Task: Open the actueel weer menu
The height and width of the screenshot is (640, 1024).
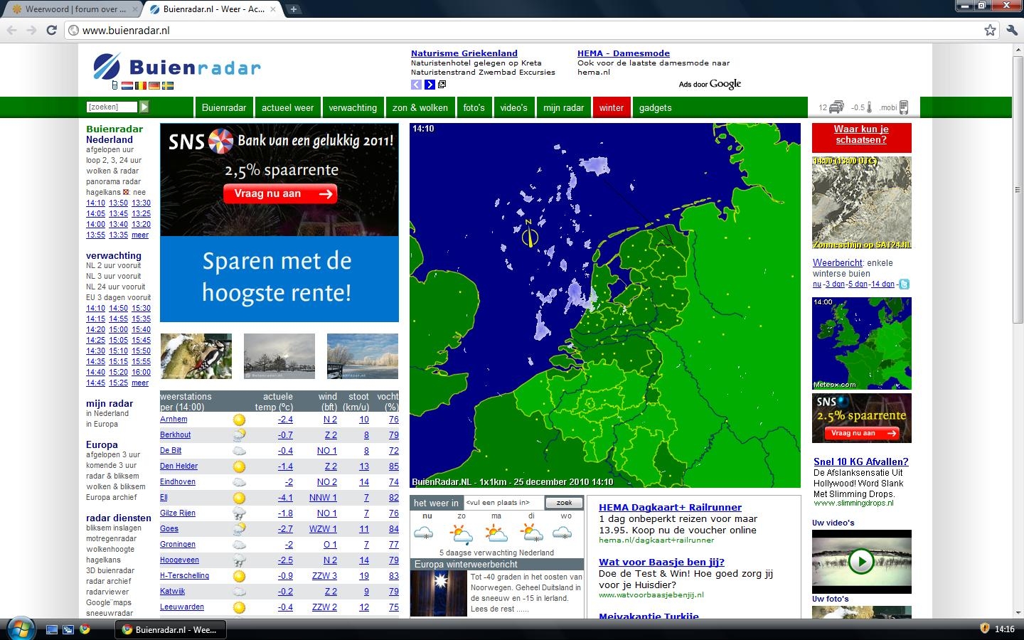Action: click(287, 107)
